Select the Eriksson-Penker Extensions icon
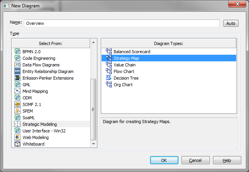This screenshot has height=172, width=249. coord(17,78)
